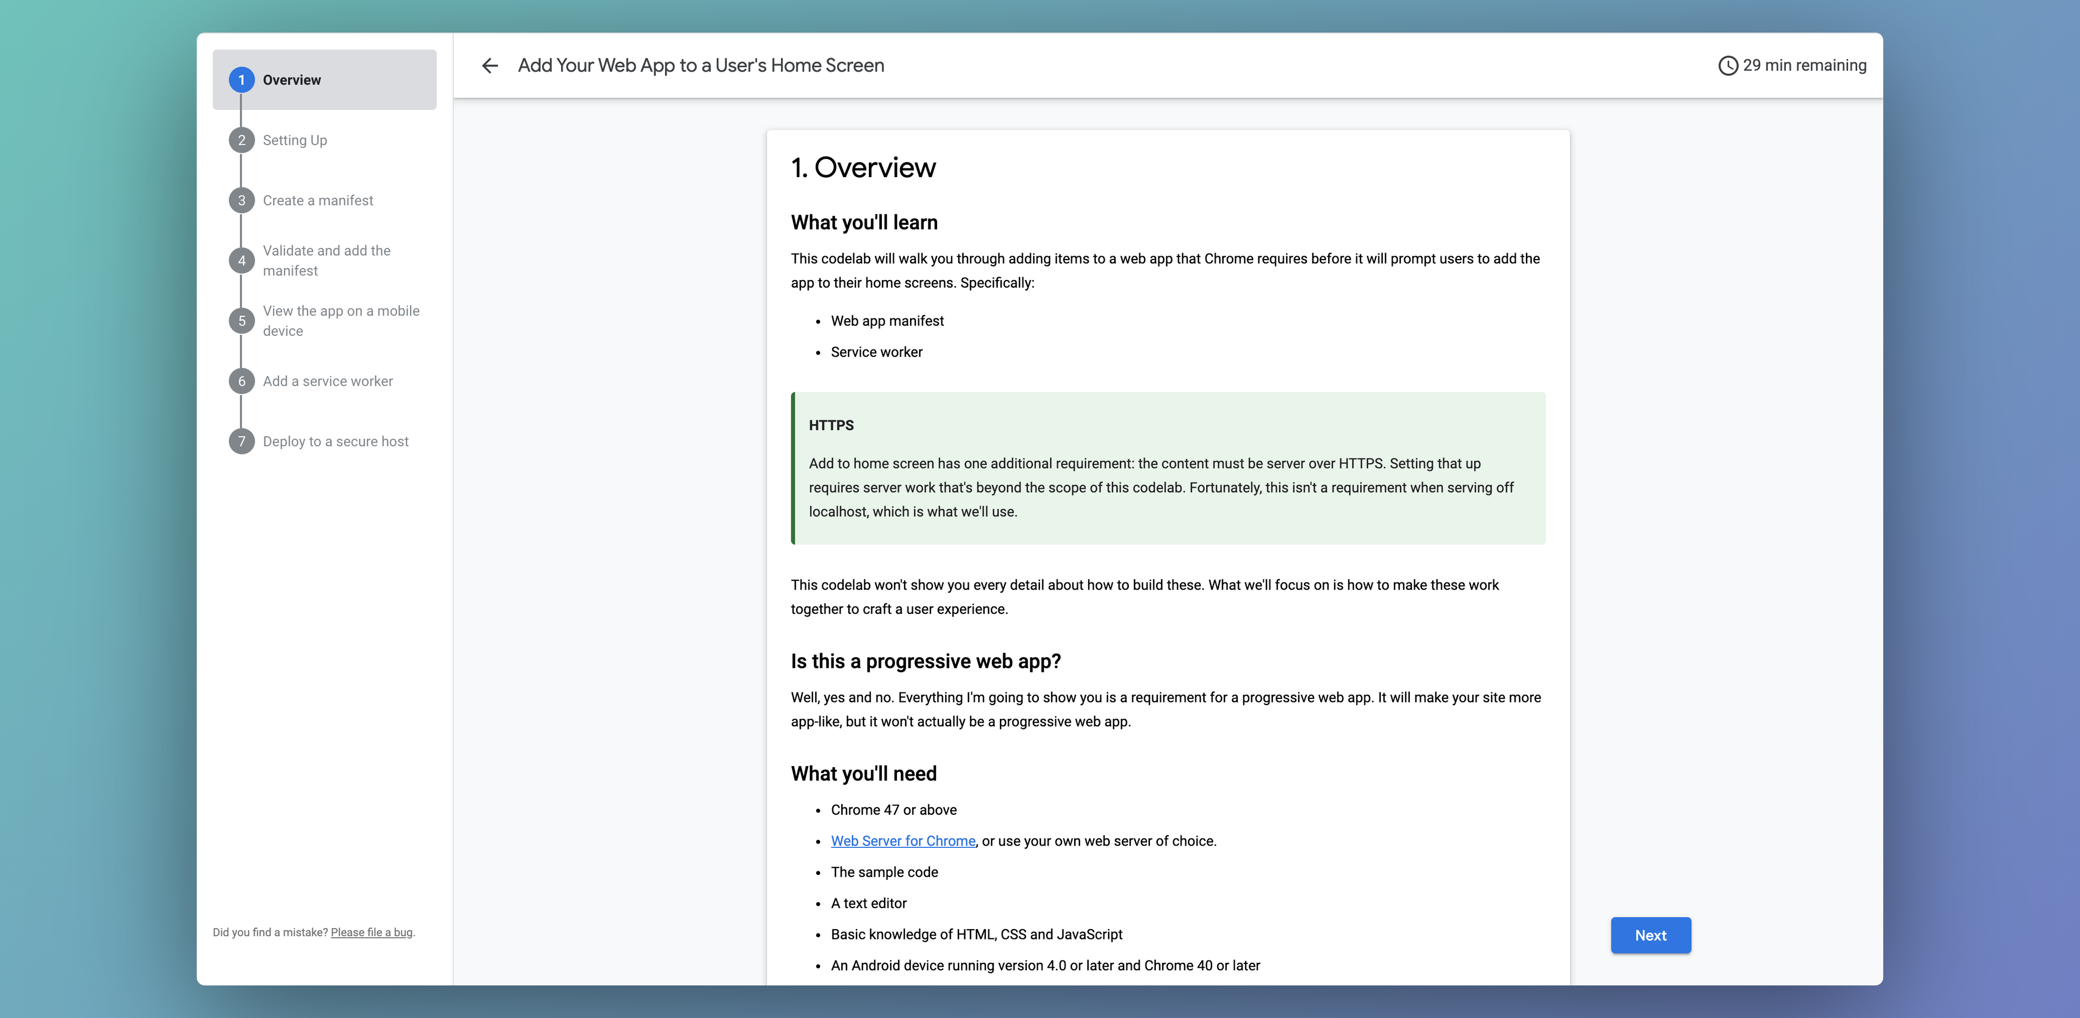Click the Next button
Image resolution: width=2080 pixels, height=1018 pixels.
[x=1650, y=935]
